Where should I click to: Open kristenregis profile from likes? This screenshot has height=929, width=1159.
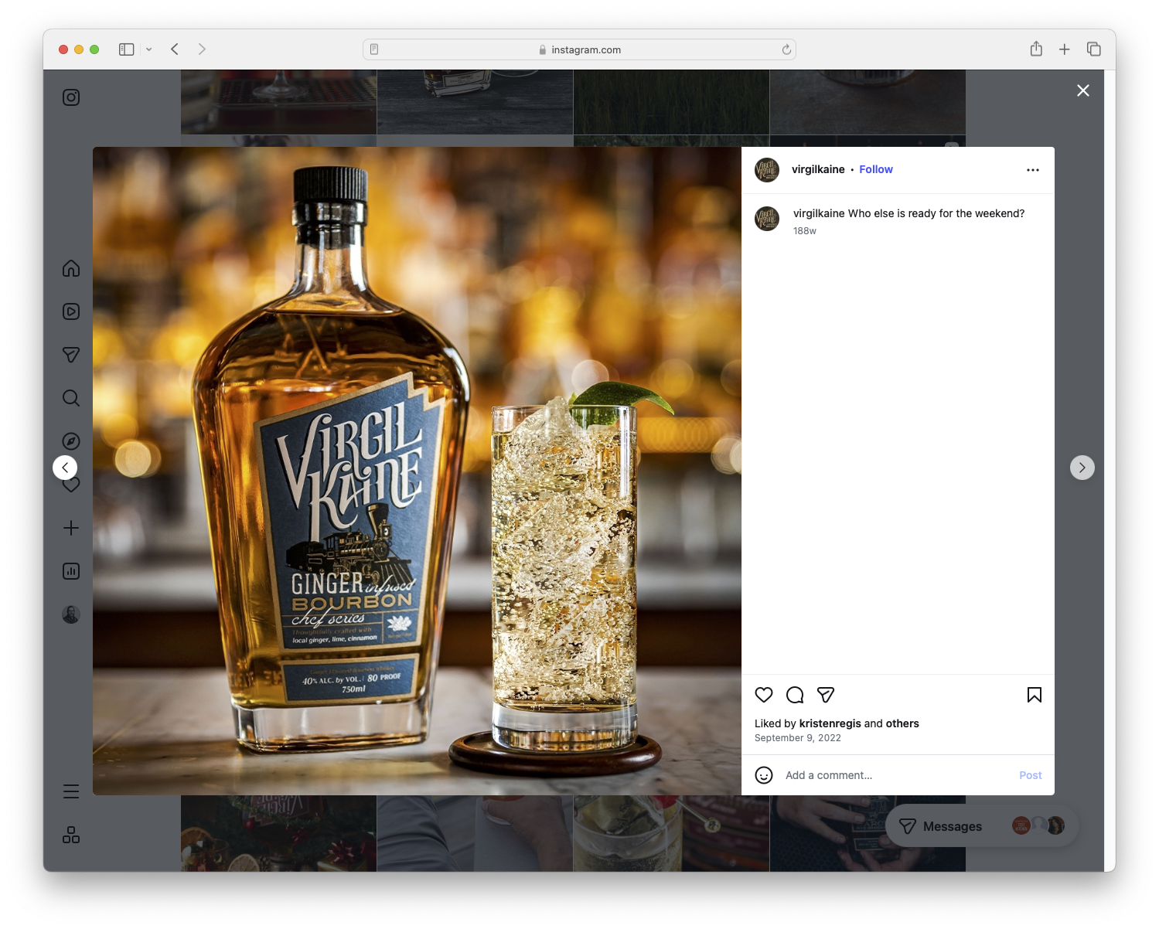830,723
